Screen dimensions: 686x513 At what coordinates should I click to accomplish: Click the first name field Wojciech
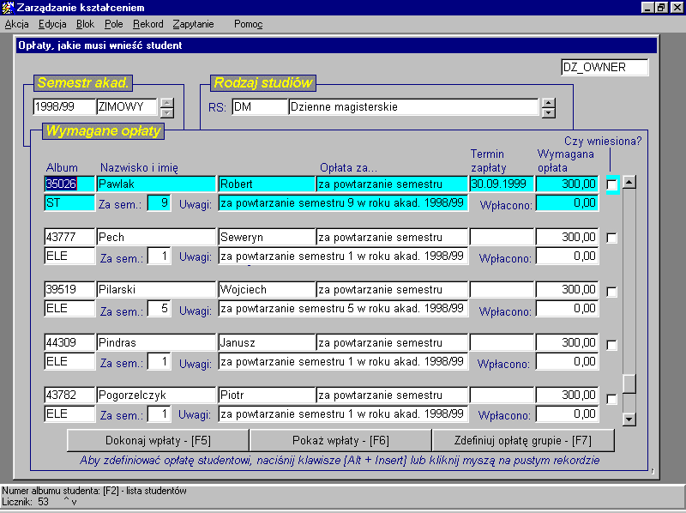pyautogui.click(x=267, y=289)
